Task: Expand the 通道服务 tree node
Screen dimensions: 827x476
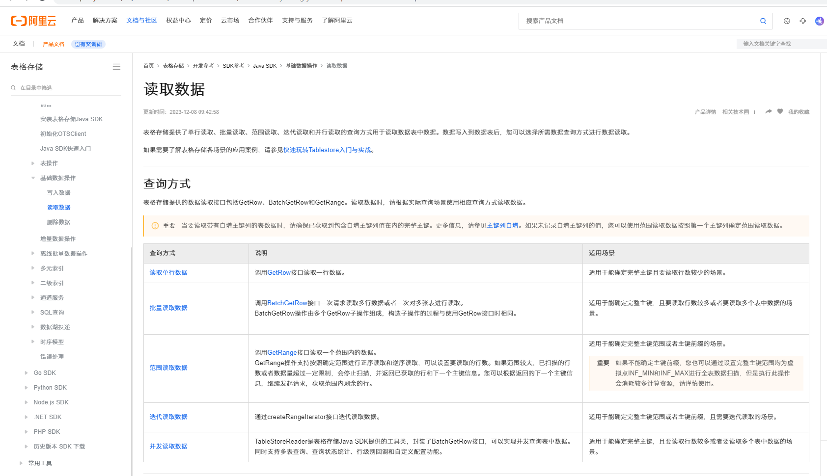Action: click(x=33, y=298)
